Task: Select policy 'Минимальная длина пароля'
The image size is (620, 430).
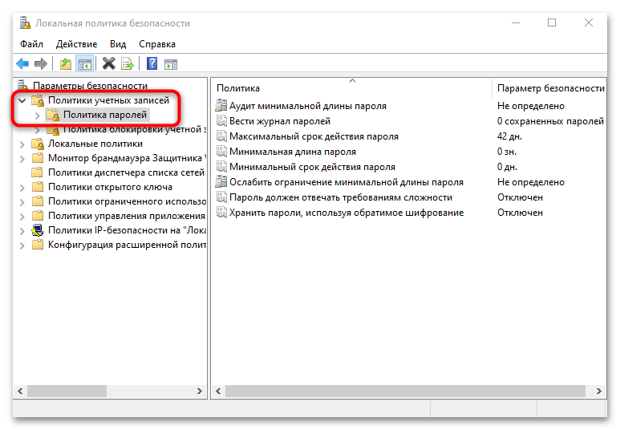Action: [x=293, y=152]
